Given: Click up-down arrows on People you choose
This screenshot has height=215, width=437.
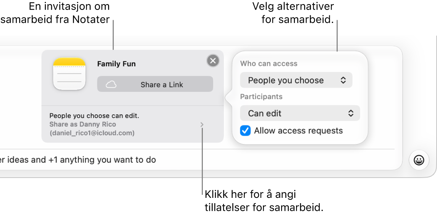Looking at the screenshot, I should pos(343,80).
